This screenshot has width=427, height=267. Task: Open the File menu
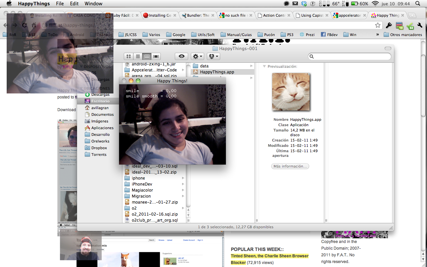pos(60,4)
